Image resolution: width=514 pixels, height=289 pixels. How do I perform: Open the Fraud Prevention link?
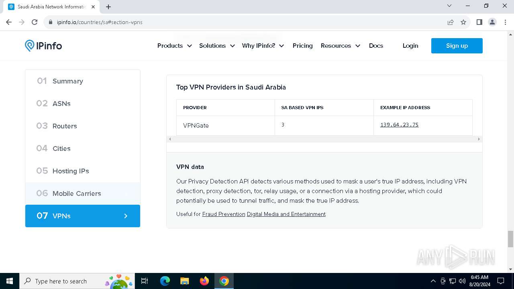[x=224, y=214]
